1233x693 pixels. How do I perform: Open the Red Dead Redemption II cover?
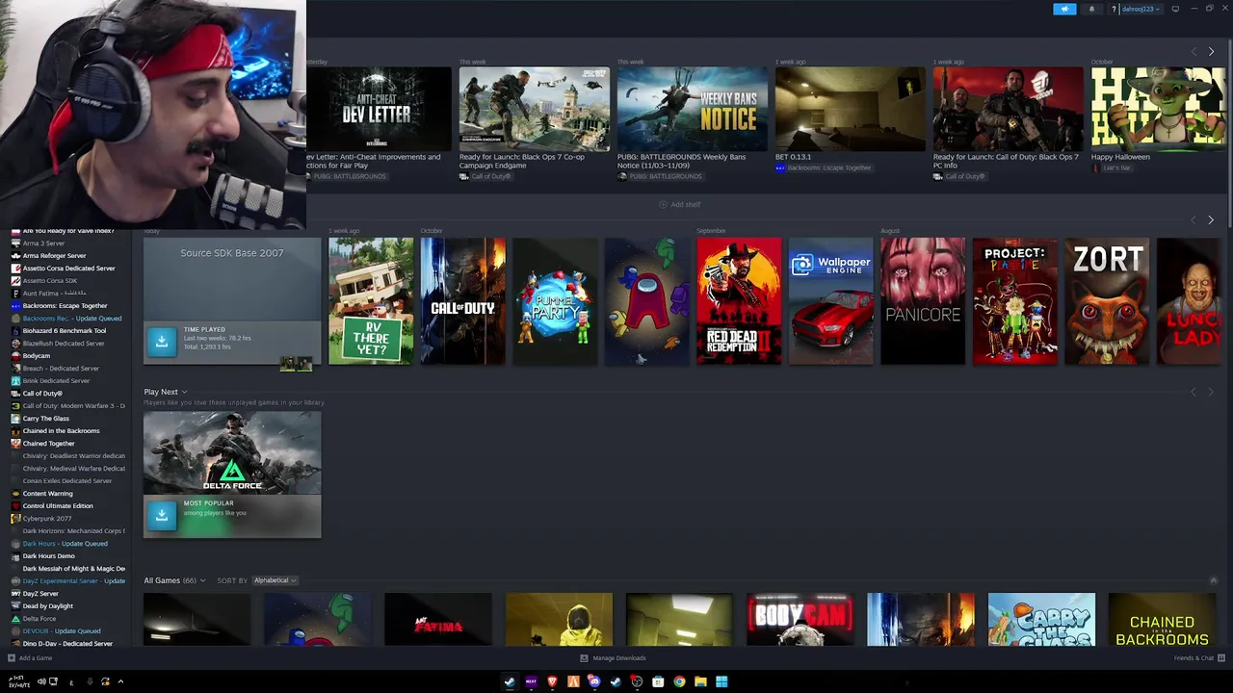(739, 301)
